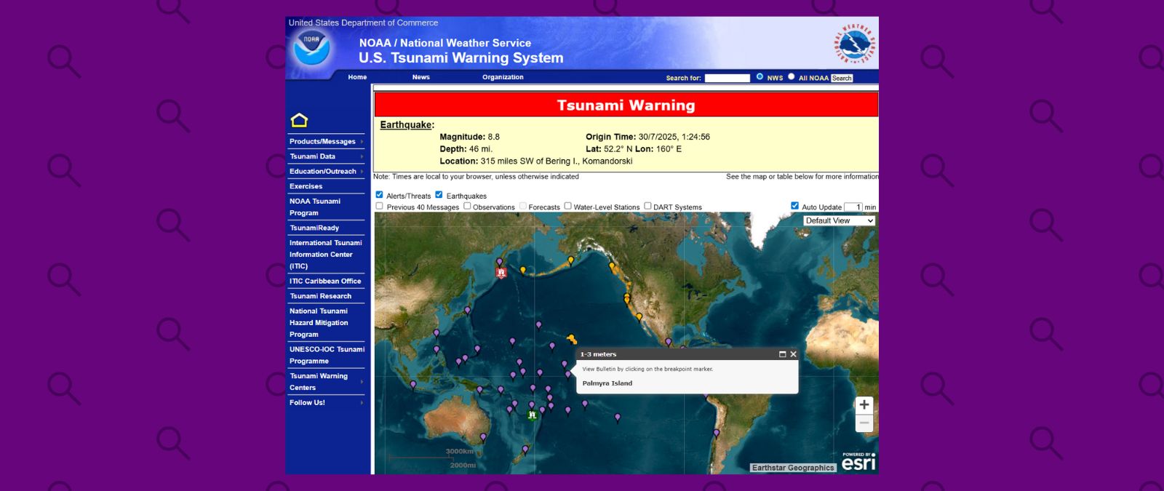The width and height of the screenshot is (1164, 491).
Task: Open the Home menu item
Action: (357, 77)
